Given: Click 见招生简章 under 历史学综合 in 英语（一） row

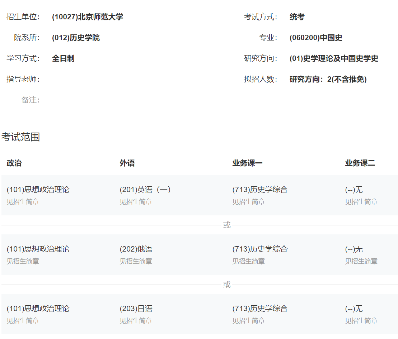Looking at the screenshot, I should (x=248, y=202).
